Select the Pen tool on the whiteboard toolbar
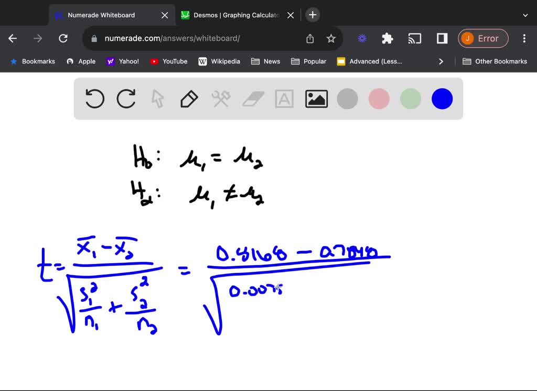This screenshot has height=391, width=537. click(x=189, y=99)
